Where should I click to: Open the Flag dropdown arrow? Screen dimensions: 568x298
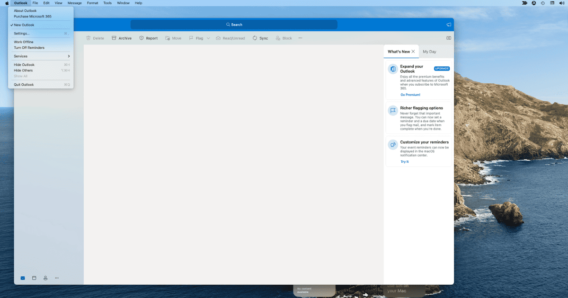[208, 38]
